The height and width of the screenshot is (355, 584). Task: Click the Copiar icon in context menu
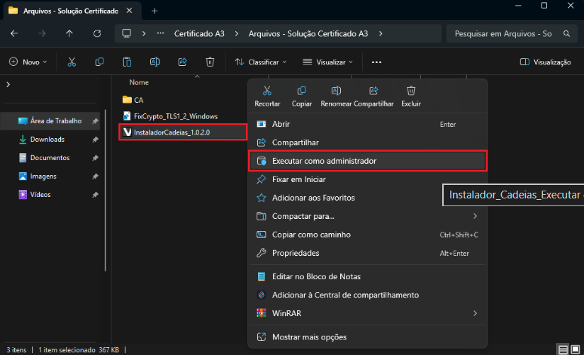tap(302, 91)
